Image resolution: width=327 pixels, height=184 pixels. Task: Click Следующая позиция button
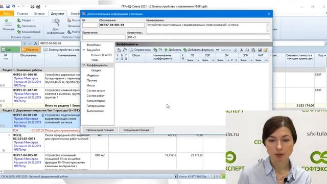pos(136,130)
